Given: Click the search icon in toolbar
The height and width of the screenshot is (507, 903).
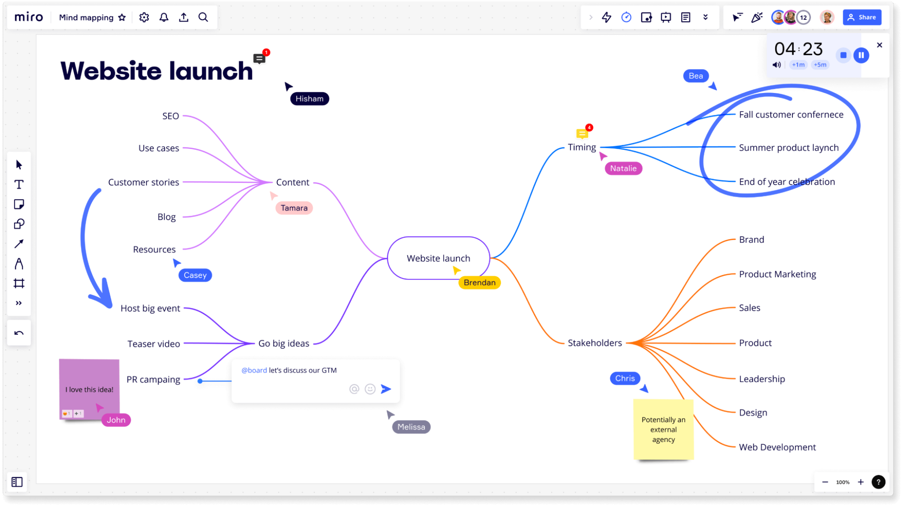Looking at the screenshot, I should click(203, 17).
